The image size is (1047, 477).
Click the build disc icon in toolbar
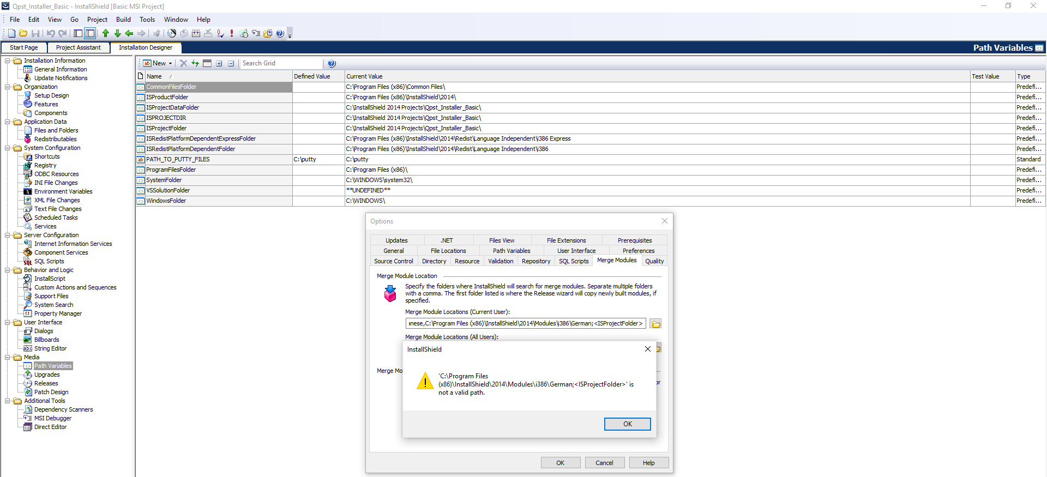coord(172,33)
